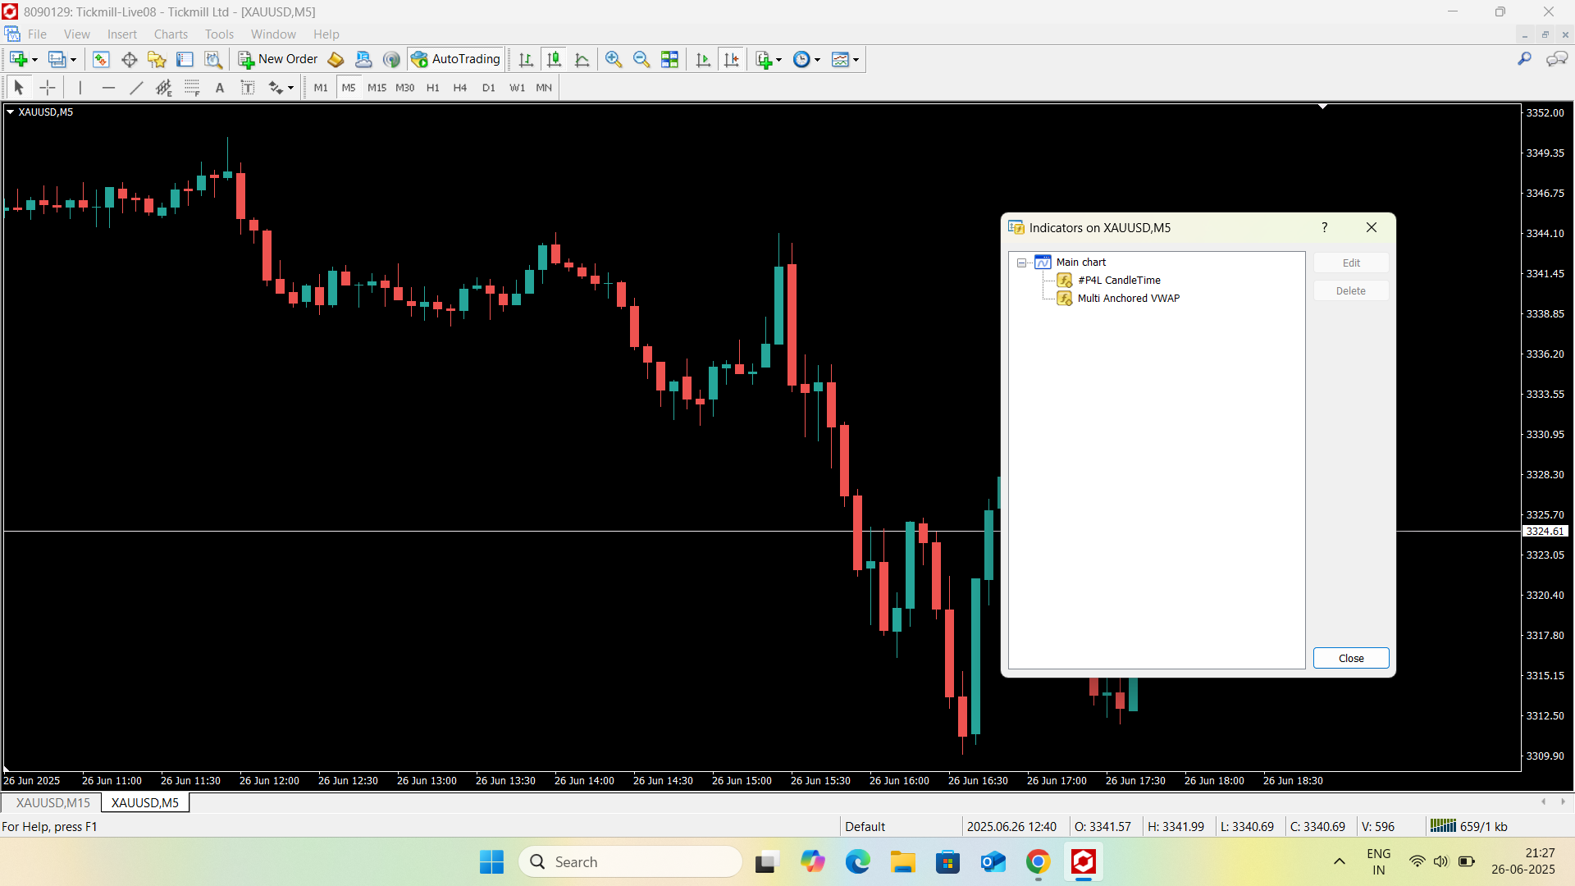
Task: Select Multi Anchored VWAP indicator
Action: click(x=1128, y=299)
